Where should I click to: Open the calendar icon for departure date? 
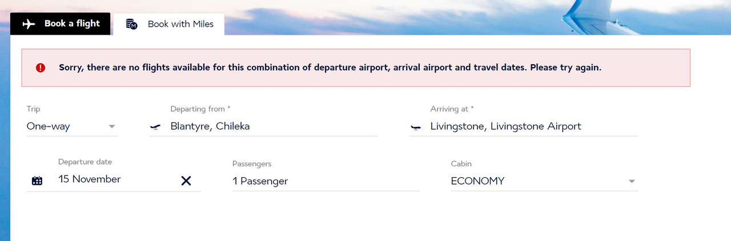click(37, 181)
